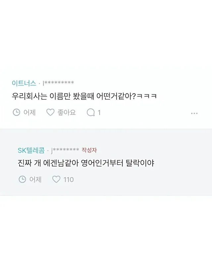This screenshot has height=265, width=212.
Task: Open more options with the ellipsis icon
Action: (x=194, y=113)
